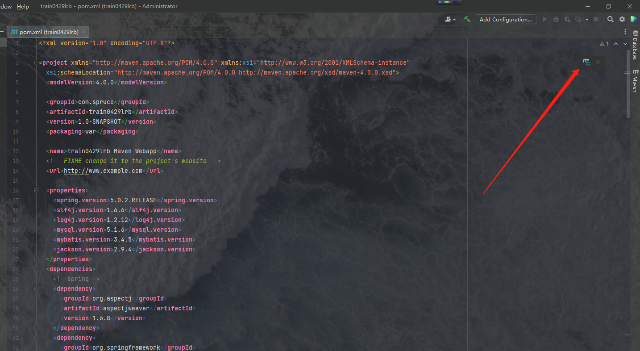Click the FIXME comment on line 13
Screen dimensions: 640x351
(x=133, y=161)
